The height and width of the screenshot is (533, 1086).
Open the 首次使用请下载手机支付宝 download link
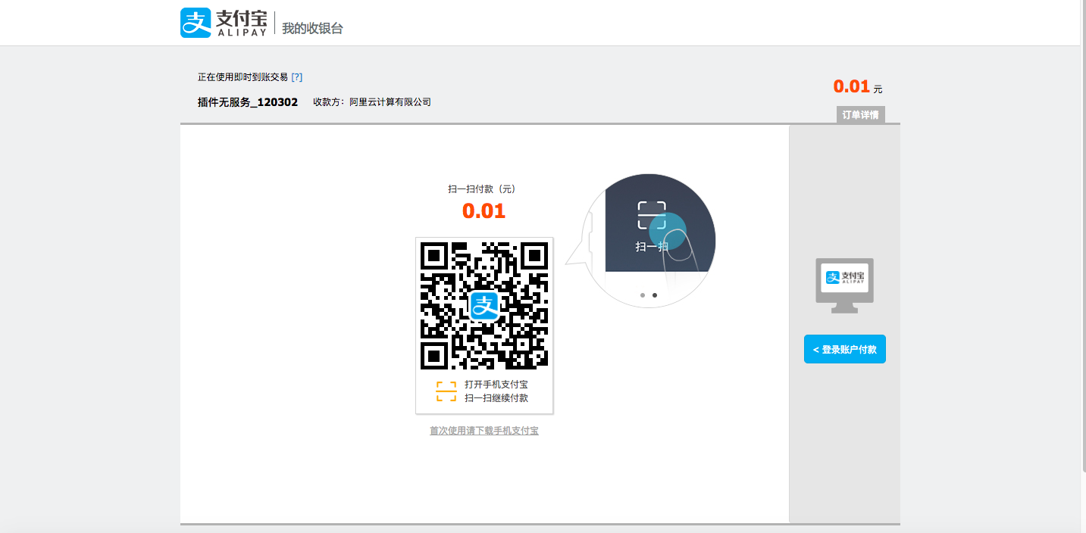click(484, 431)
